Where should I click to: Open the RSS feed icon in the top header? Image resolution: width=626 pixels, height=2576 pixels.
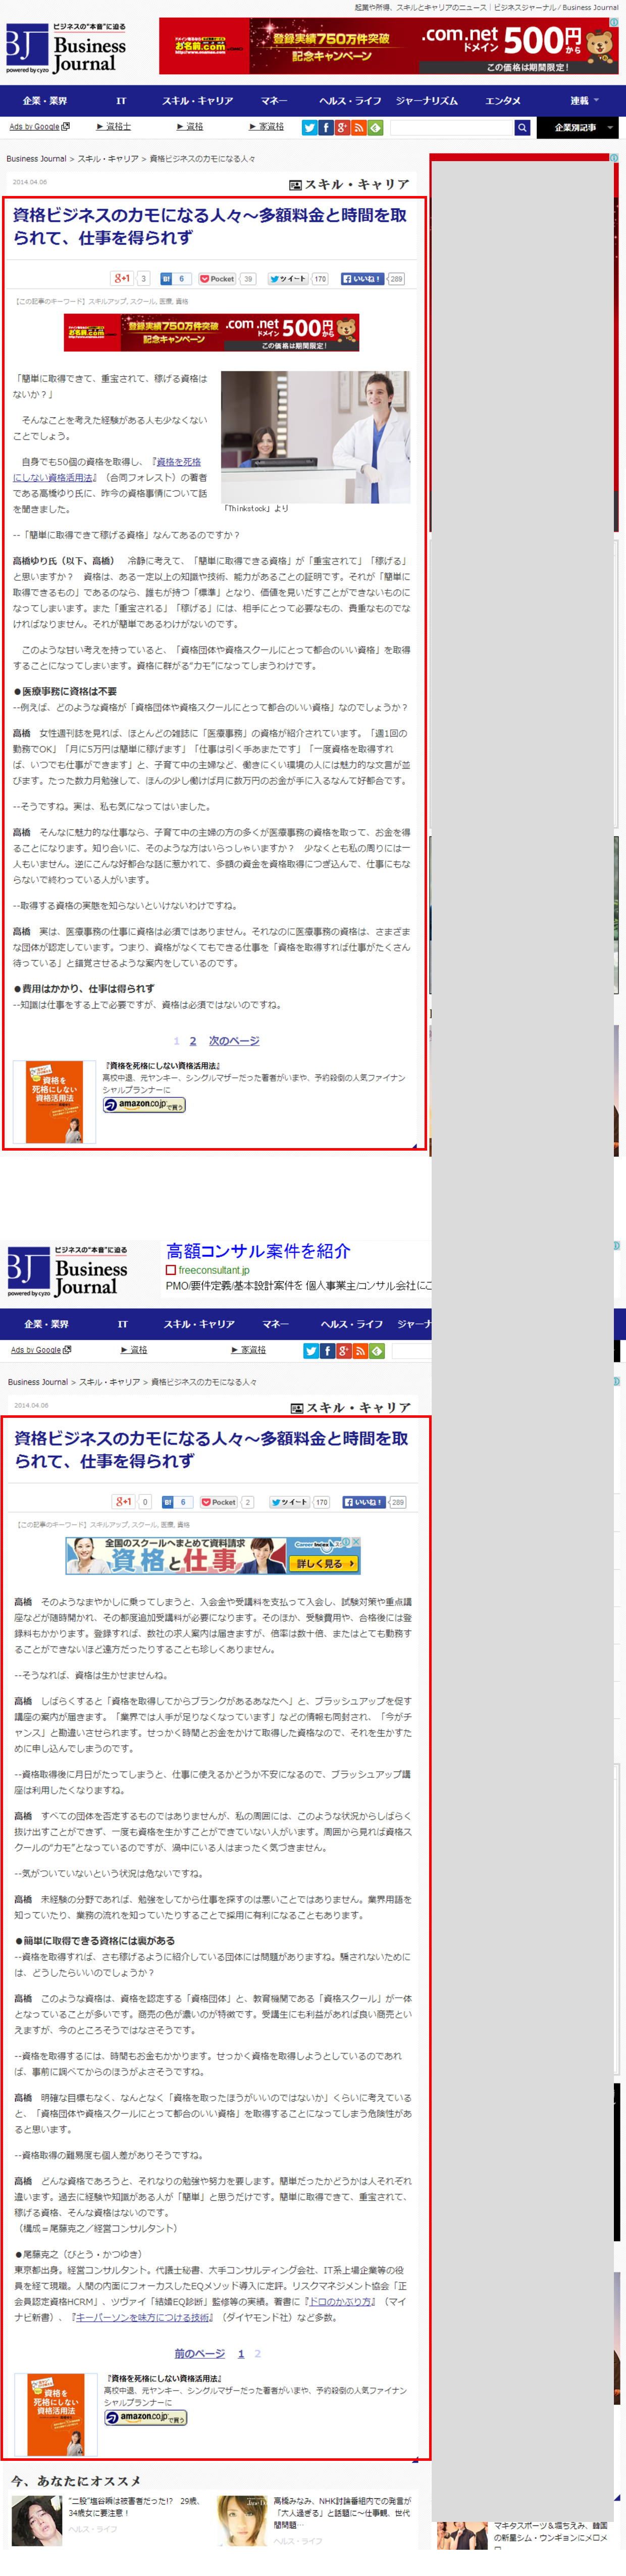[359, 128]
